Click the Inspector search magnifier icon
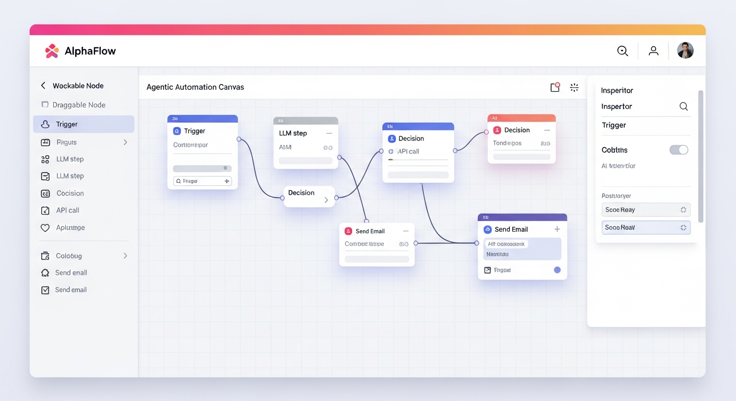This screenshot has height=401, width=736. tap(684, 107)
